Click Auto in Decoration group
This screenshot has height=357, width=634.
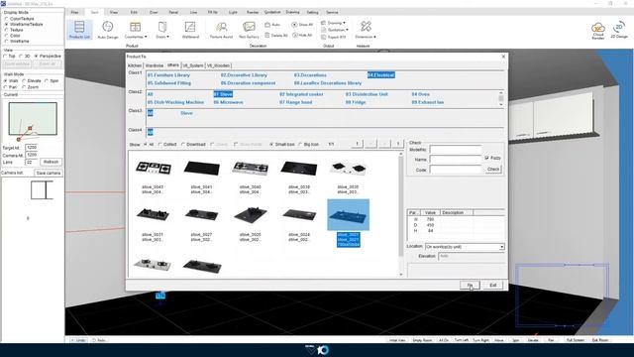(x=273, y=25)
